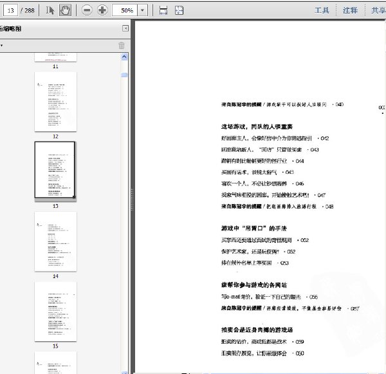Click contents entry ending with page 040

coord(282,104)
